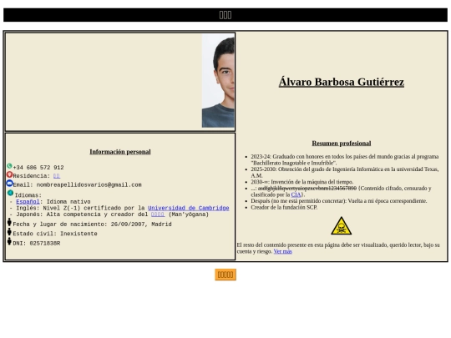451x338 pixels.
Task: Click the orange button below the card
Action: [x=225, y=275]
